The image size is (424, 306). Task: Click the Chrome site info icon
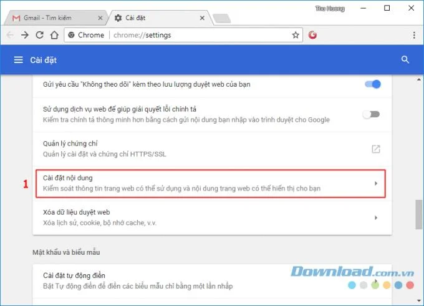tap(71, 35)
